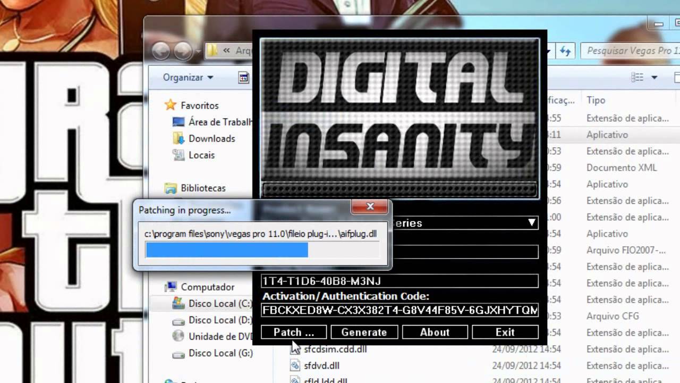
Task: Select Disco Local (C:) label
Action: click(219, 303)
